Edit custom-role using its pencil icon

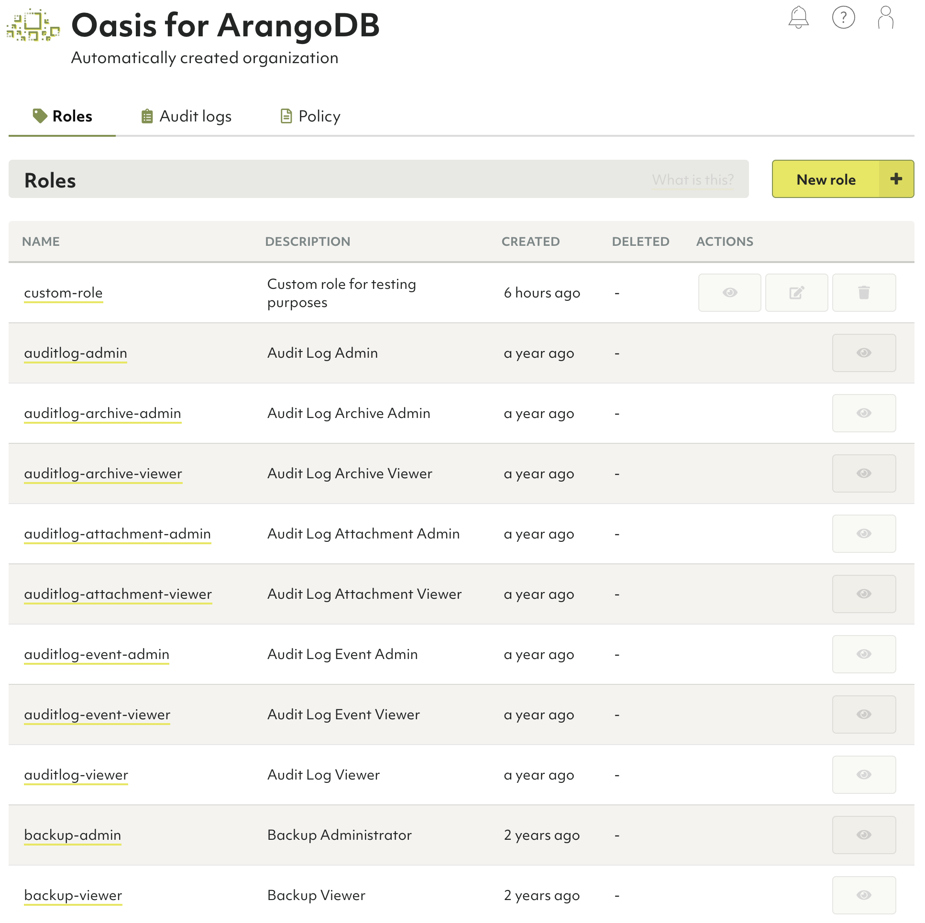[x=796, y=293]
